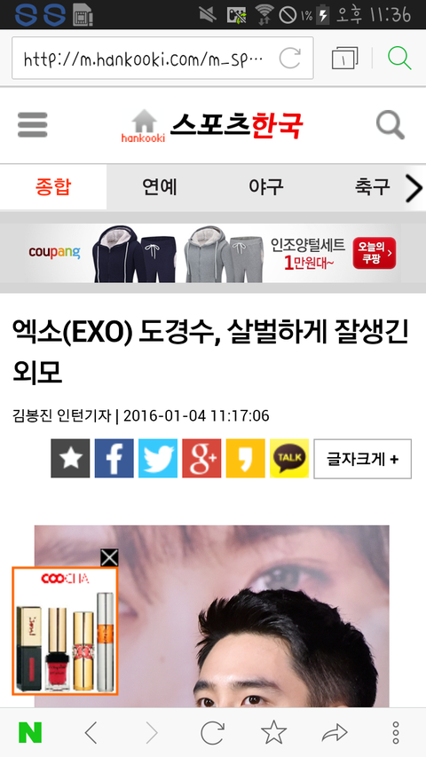Share article via Facebook icon

114,458
